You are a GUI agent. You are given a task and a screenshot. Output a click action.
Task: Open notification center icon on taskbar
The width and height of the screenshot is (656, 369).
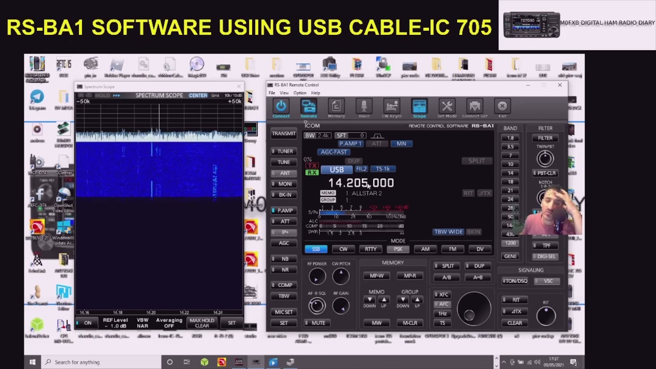[573, 362]
